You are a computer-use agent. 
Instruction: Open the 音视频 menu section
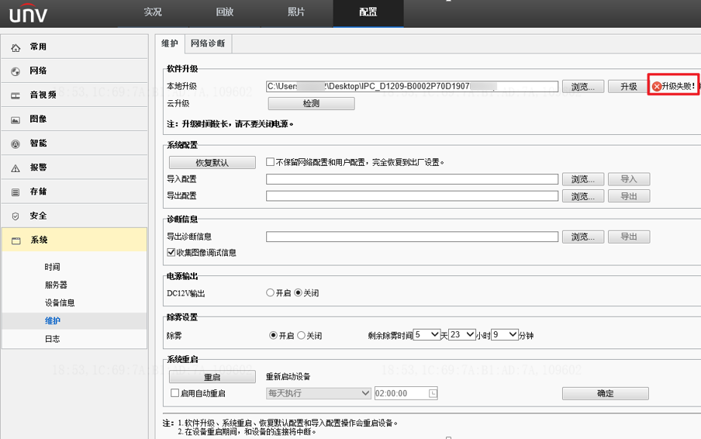[x=74, y=95]
